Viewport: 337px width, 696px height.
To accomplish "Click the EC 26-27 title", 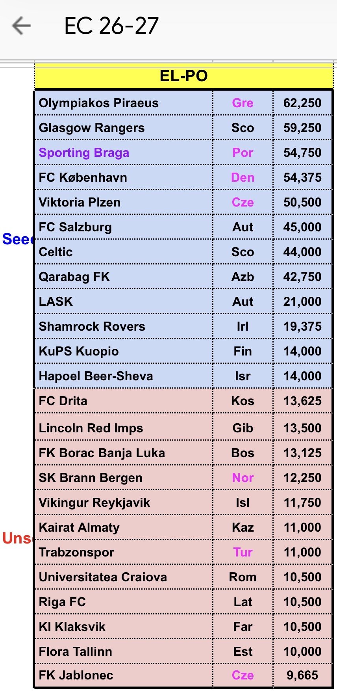I will coord(111,26).
